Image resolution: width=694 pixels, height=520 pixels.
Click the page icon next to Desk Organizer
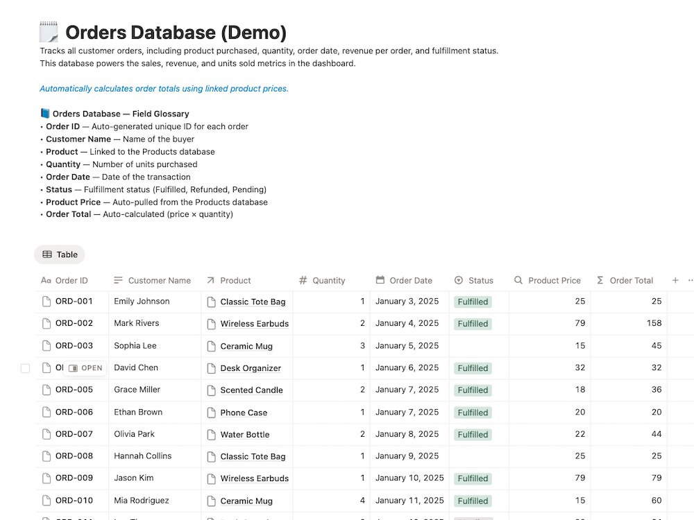(x=212, y=368)
